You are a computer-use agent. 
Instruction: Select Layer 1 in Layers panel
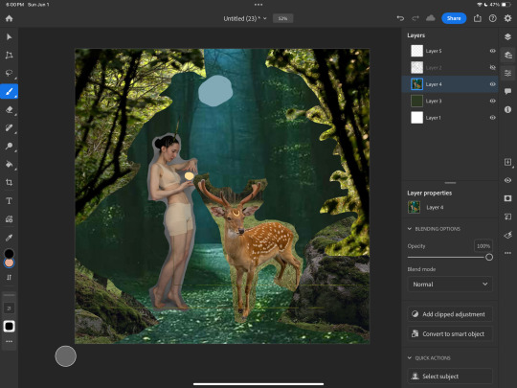[x=450, y=118]
